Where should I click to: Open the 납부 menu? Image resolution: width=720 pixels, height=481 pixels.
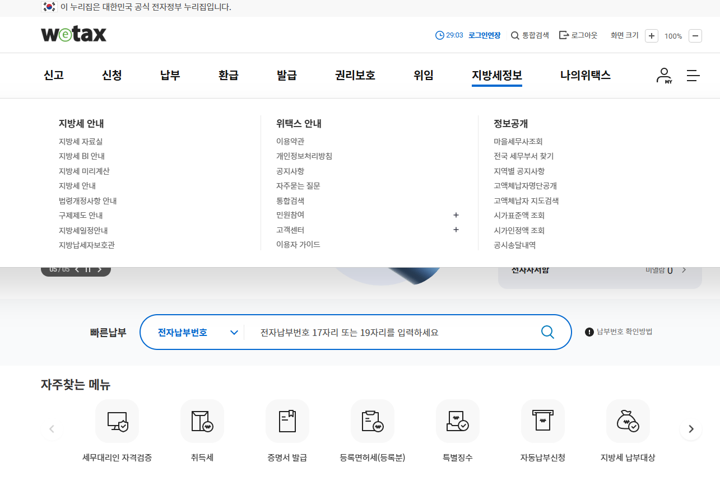coord(170,75)
